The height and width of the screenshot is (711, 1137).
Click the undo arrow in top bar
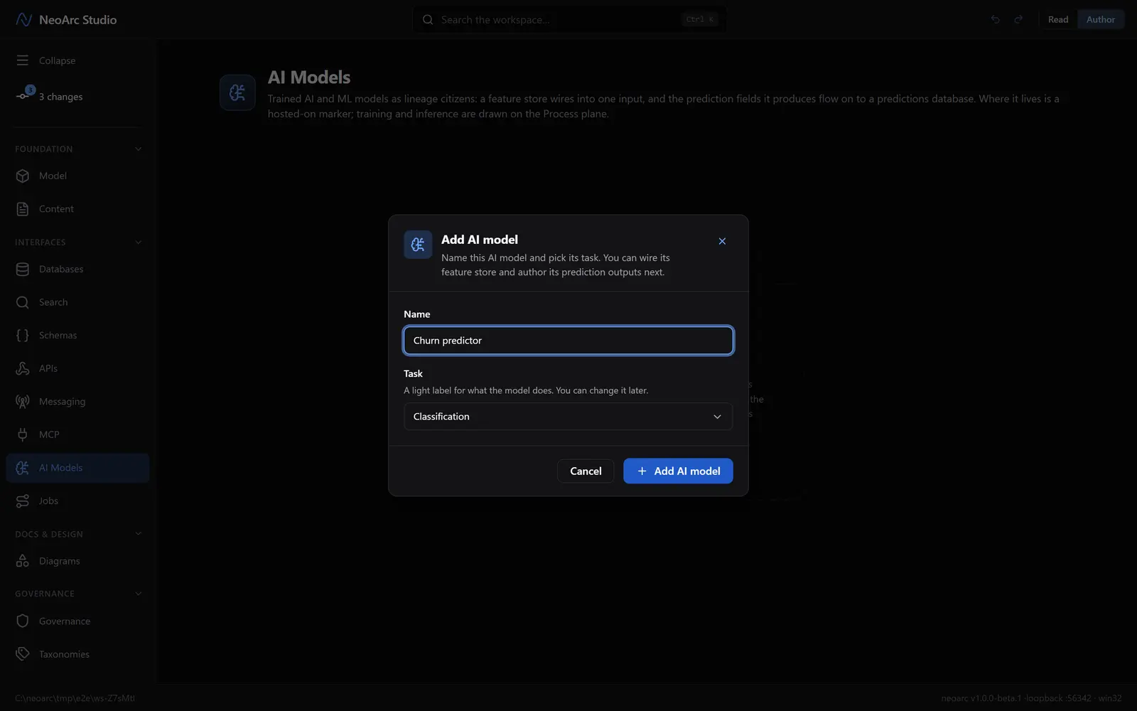(x=996, y=20)
